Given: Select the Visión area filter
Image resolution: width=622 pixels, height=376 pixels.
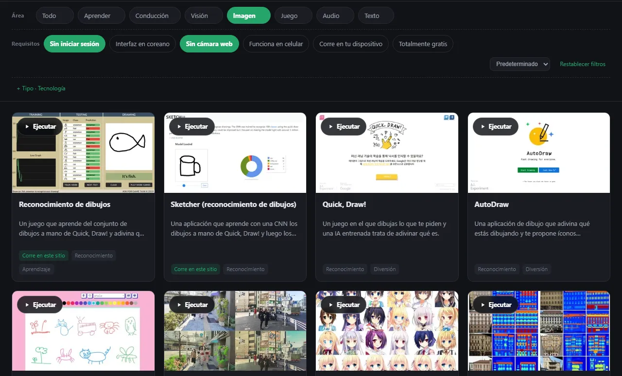Looking at the screenshot, I should pyautogui.click(x=204, y=16).
